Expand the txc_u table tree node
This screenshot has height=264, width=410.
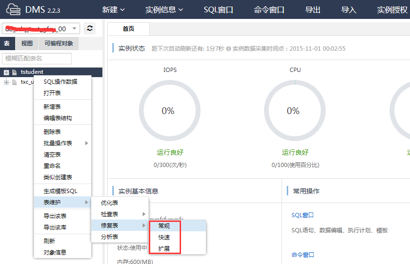6,82
